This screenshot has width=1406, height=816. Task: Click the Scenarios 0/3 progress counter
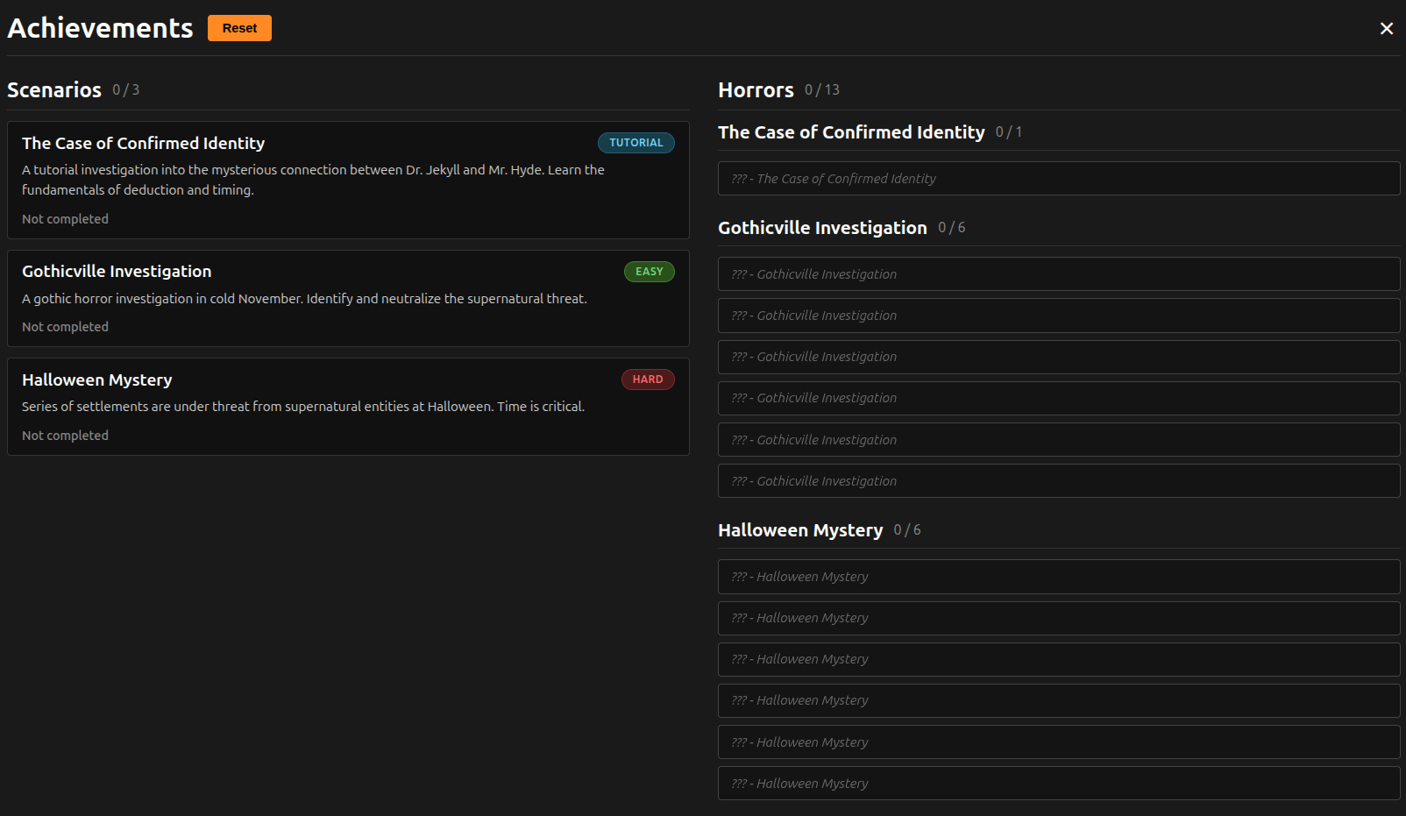click(126, 90)
